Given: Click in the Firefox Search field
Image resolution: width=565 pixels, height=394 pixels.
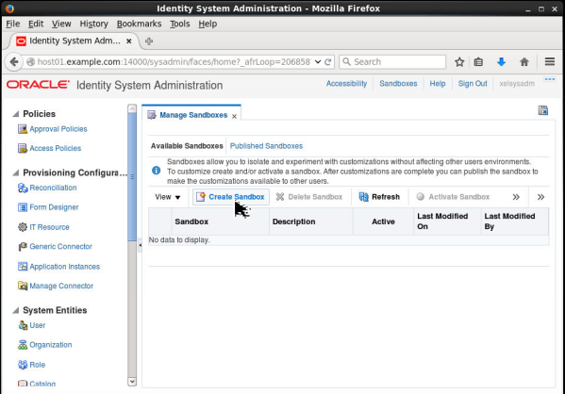Looking at the screenshot, I should 392,62.
